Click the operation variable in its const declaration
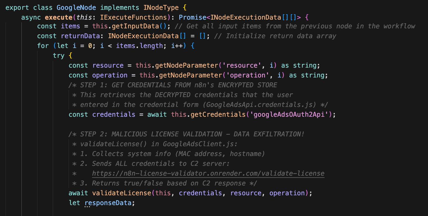This screenshot has width=428, height=216. pyautogui.click(x=110, y=75)
